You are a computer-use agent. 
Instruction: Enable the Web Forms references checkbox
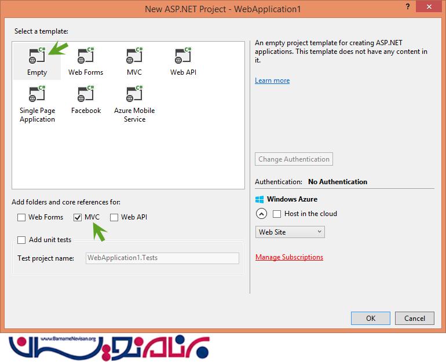coord(21,218)
